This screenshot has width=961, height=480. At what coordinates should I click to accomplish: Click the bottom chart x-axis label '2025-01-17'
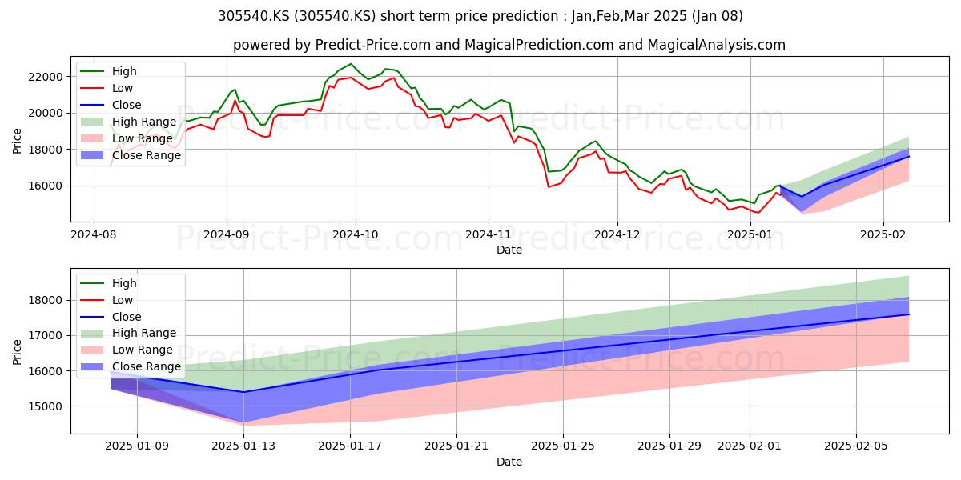[x=350, y=446]
